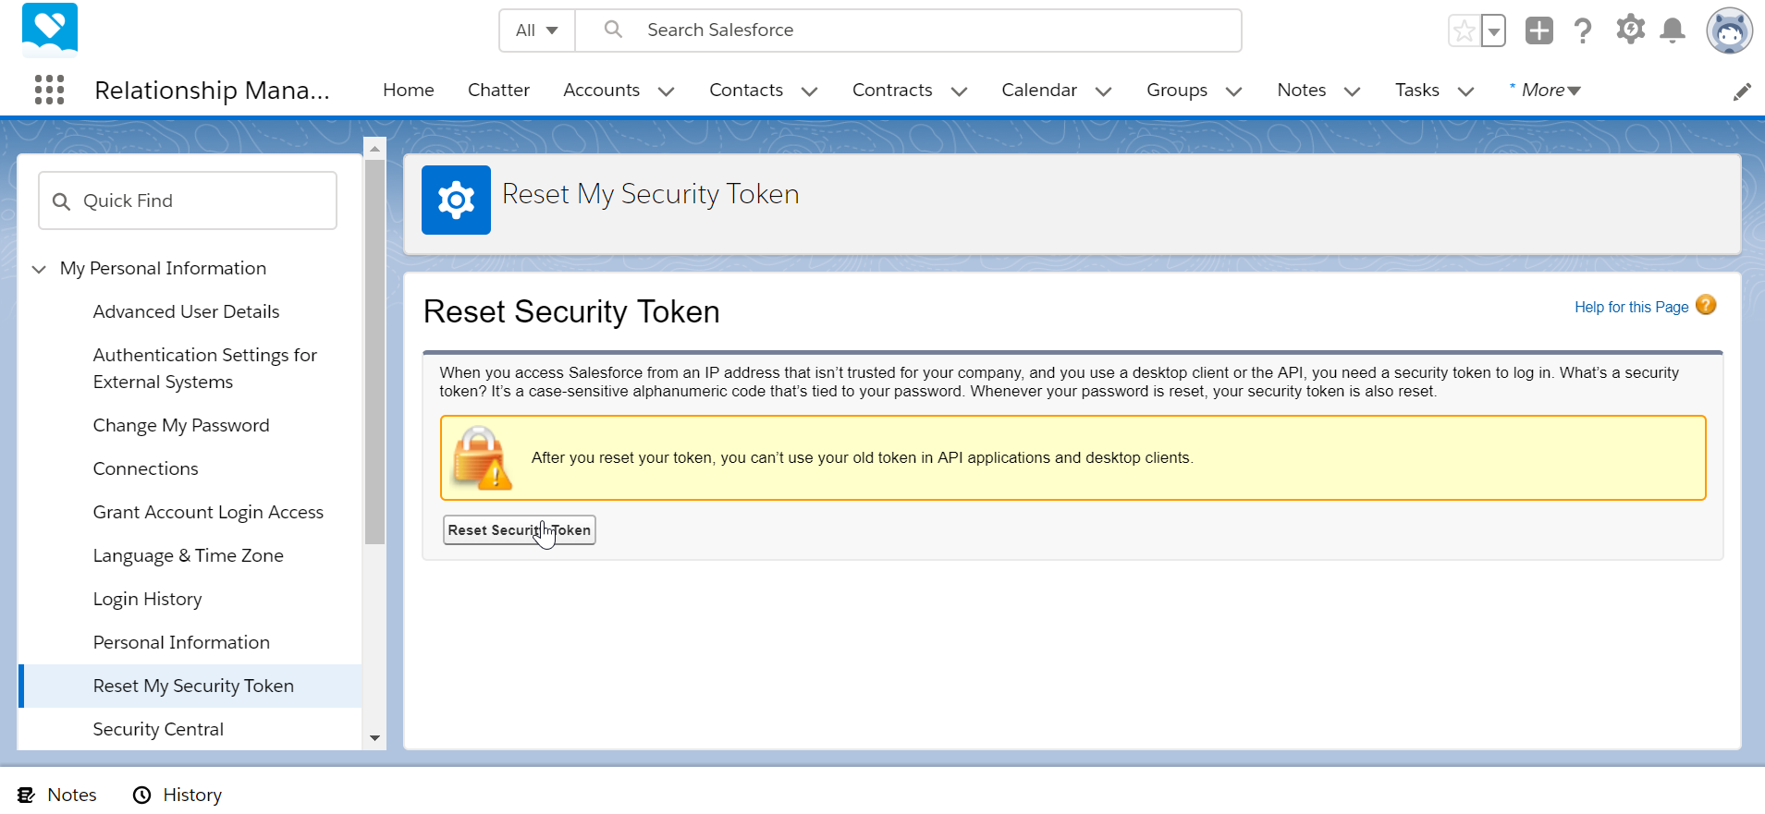Viewport: 1765px width, 814px height.
Task: Open Grant Account Login Access
Action: tap(208, 512)
